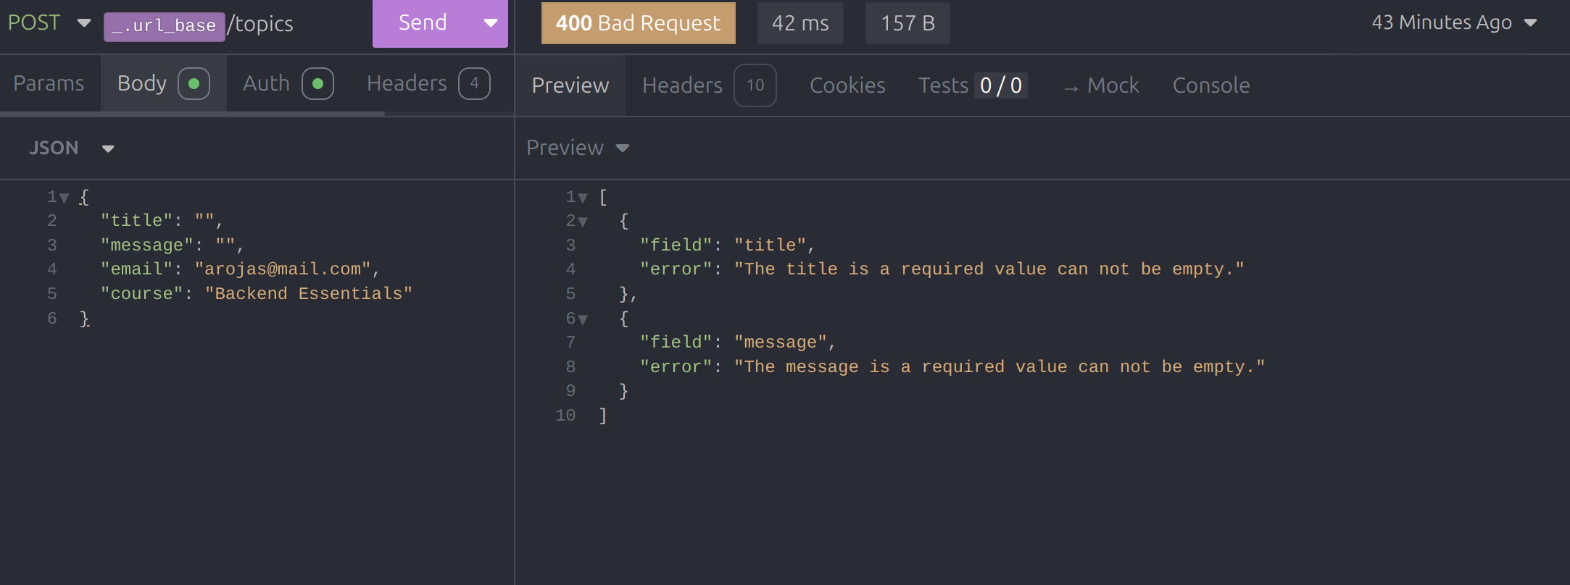Click the "email" key in request body
This screenshot has width=1570, height=585.
click(136, 269)
